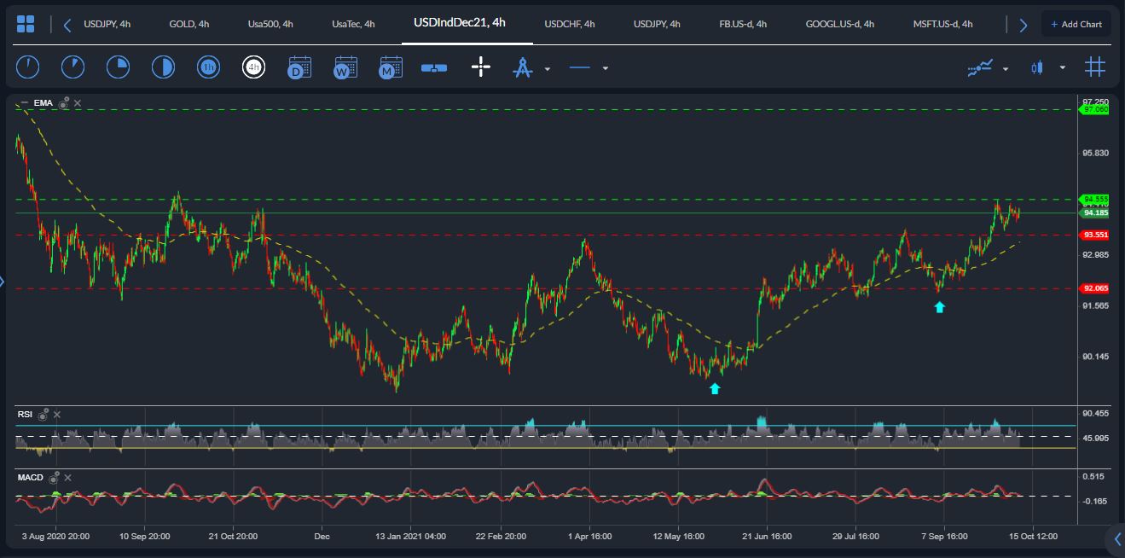Open the line tool dropdown arrow
The image size is (1125, 558).
click(606, 69)
